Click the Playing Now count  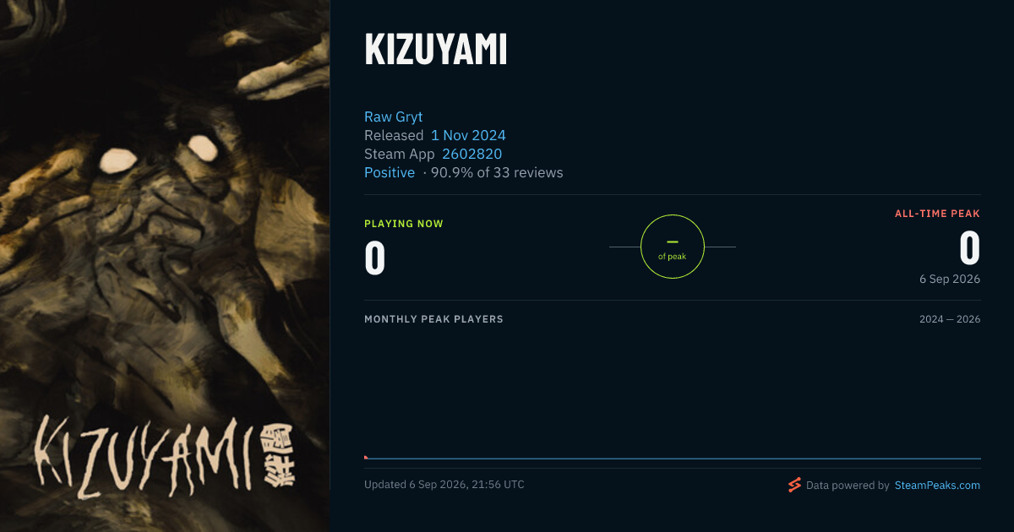coord(375,258)
